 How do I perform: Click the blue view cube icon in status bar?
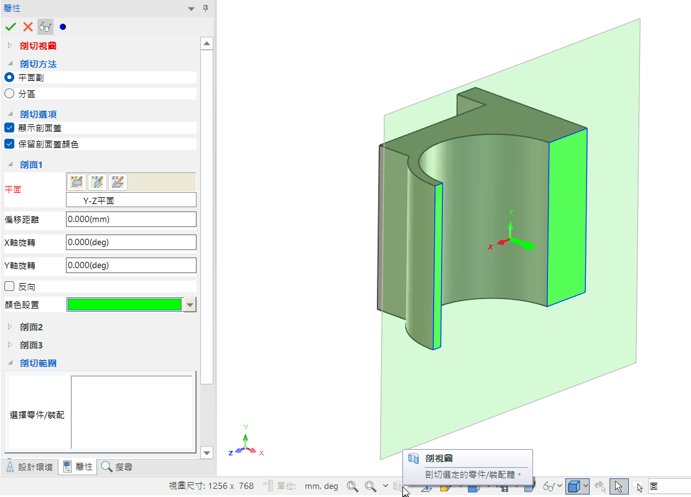[575, 486]
